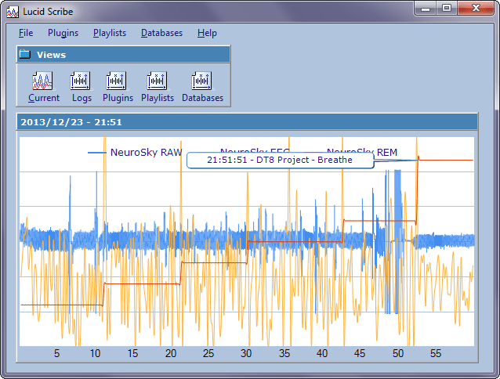Click the Views panel folder icon
The image size is (500, 379).
click(x=25, y=55)
